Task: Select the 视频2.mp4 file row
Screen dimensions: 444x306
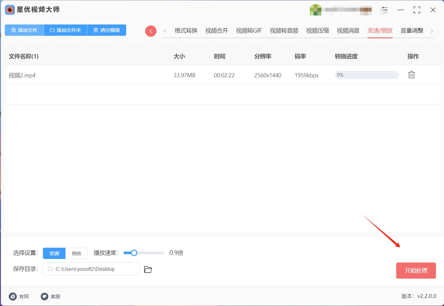Action: tap(223, 75)
